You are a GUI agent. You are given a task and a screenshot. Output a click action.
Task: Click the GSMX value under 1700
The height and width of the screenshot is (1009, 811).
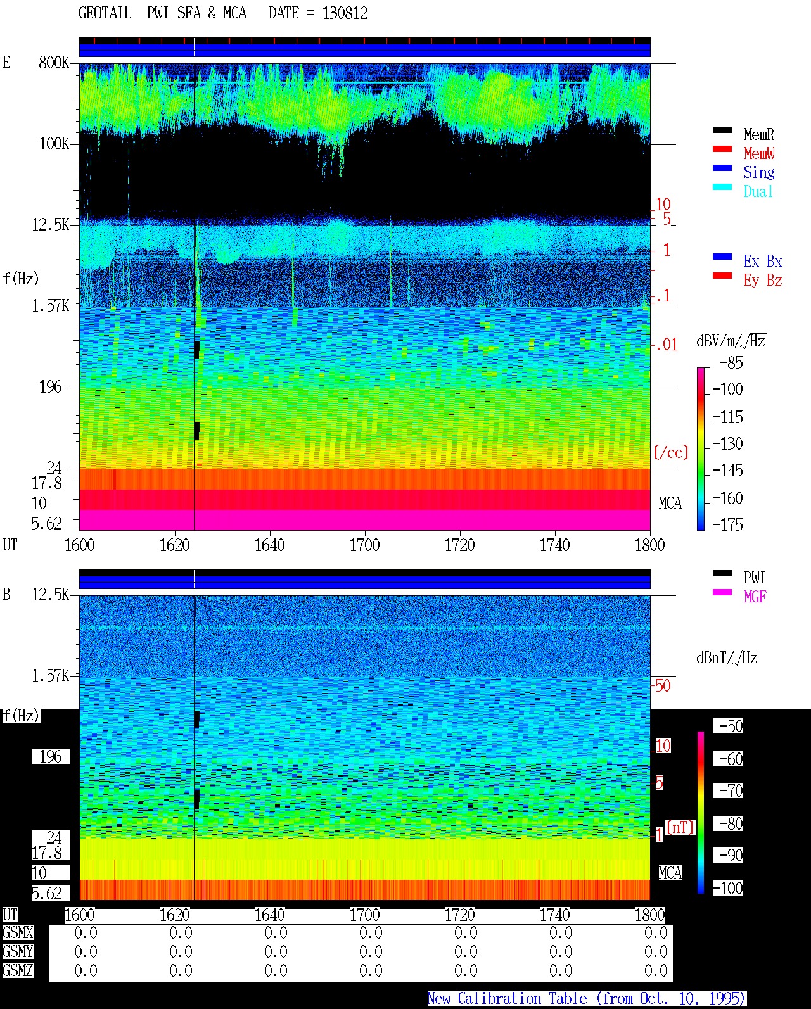(371, 933)
